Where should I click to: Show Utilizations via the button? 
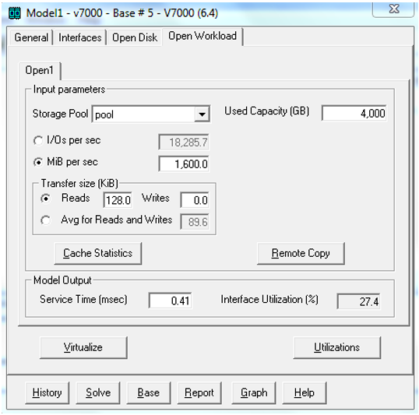click(336, 347)
